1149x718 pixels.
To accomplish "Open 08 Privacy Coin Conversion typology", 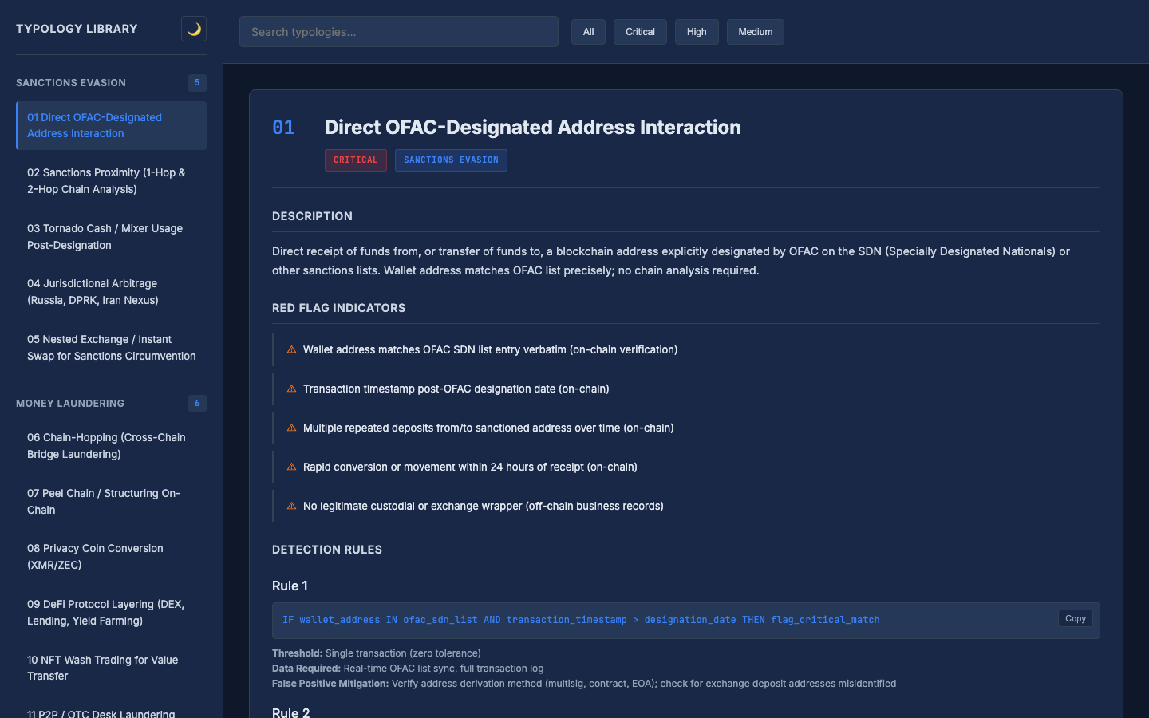I will coord(111,557).
